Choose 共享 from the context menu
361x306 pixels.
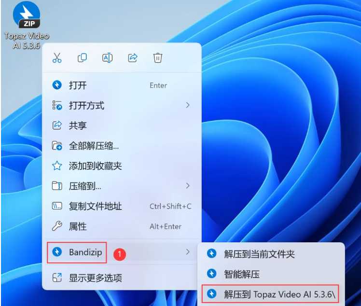point(78,125)
